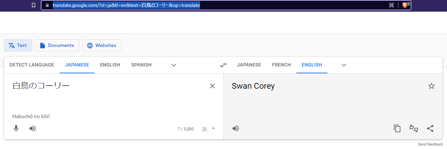Select Detect Language as source
Image resolution: width=447 pixels, height=149 pixels.
click(x=32, y=65)
